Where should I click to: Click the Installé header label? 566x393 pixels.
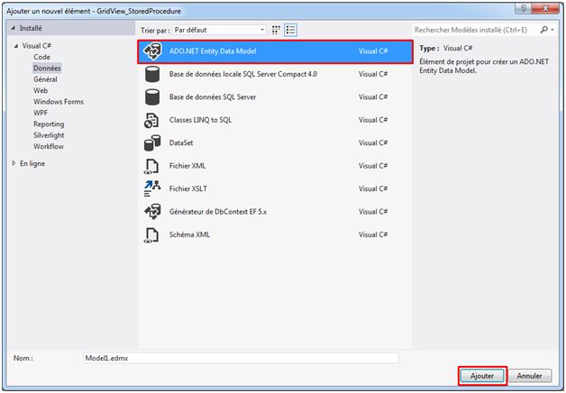click(x=31, y=28)
